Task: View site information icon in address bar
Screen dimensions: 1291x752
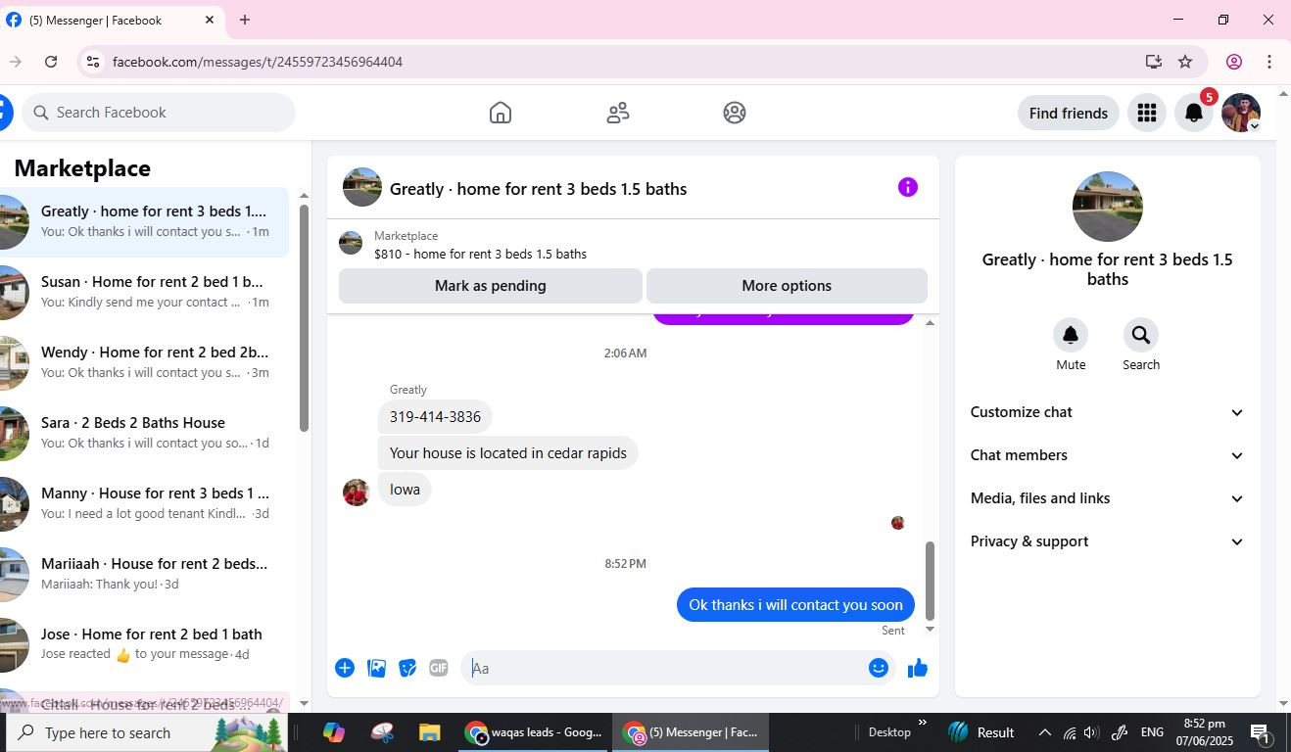Action: (x=92, y=62)
